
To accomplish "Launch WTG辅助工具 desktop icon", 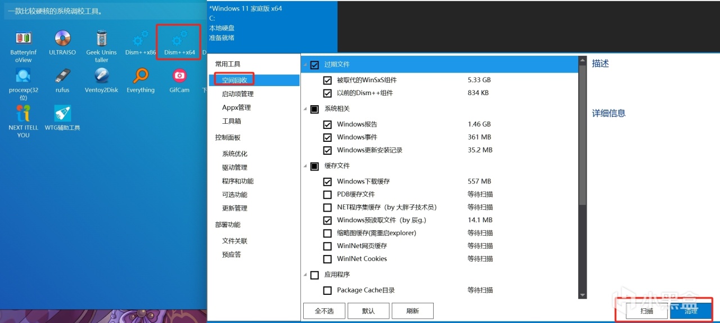I will click(x=62, y=118).
